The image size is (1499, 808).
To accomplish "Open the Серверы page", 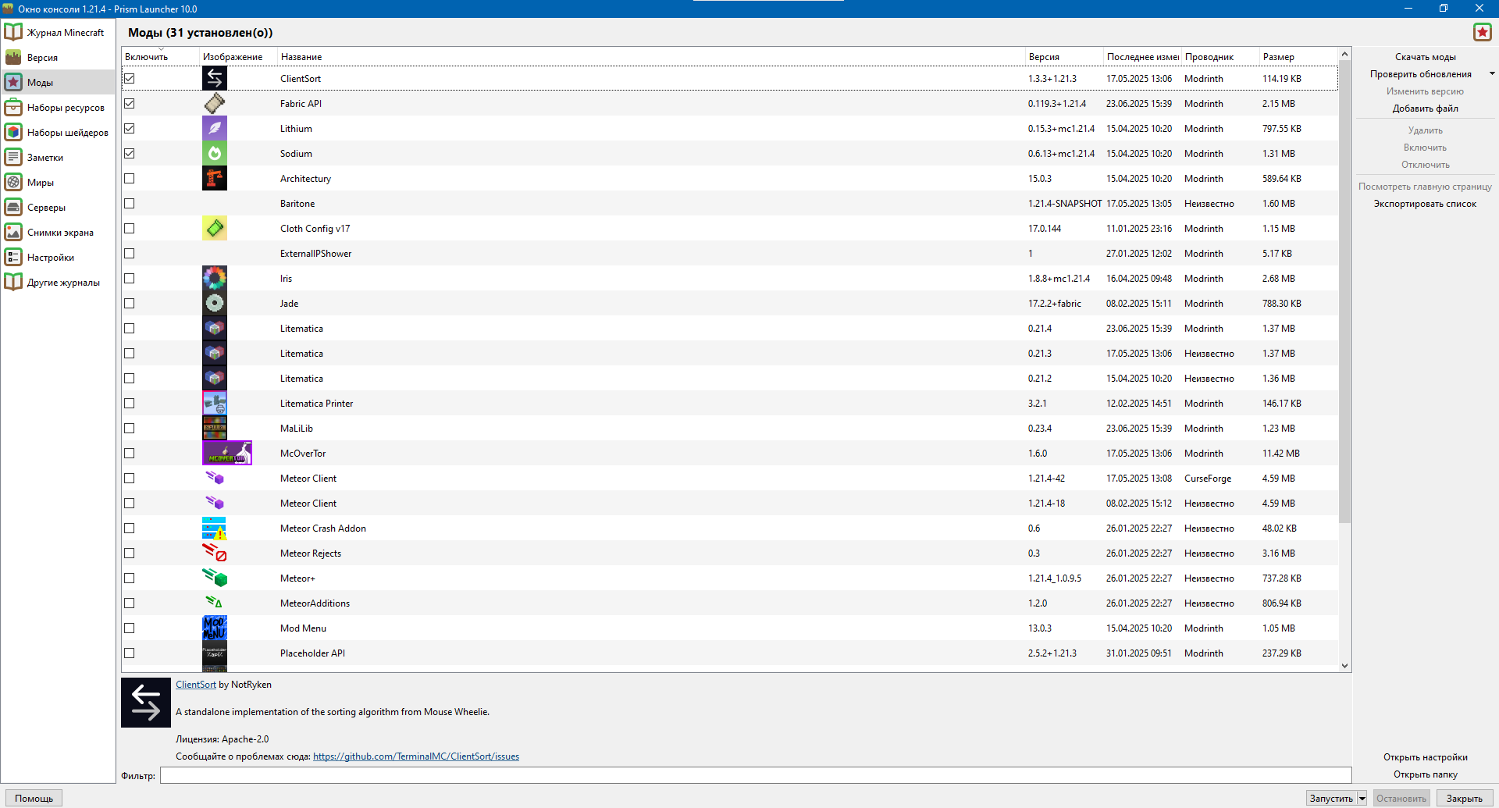I will pyautogui.click(x=59, y=207).
